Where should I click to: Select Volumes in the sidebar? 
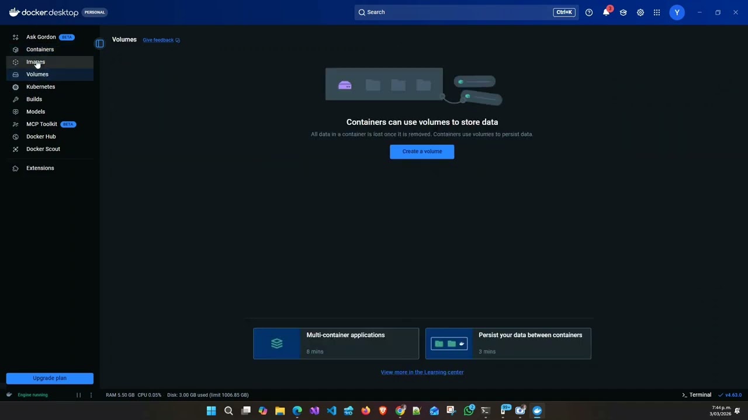pyautogui.click(x=50, y=74)
